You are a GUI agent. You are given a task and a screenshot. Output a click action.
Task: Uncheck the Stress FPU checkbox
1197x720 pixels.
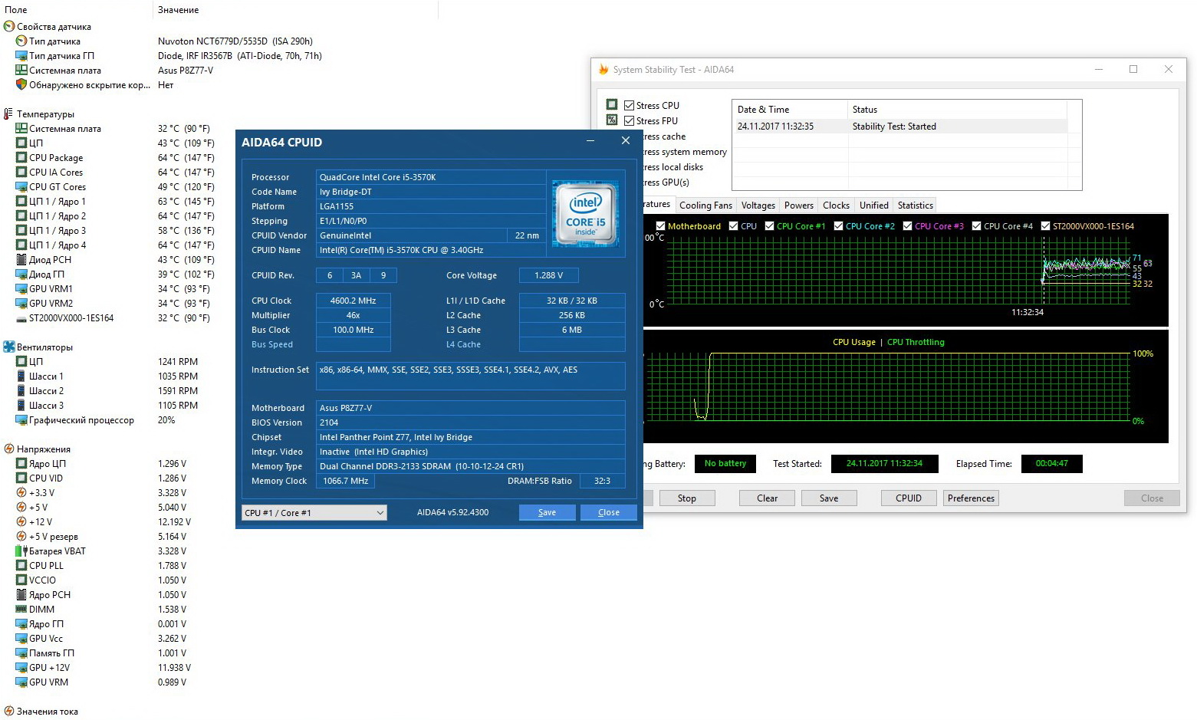630,120
